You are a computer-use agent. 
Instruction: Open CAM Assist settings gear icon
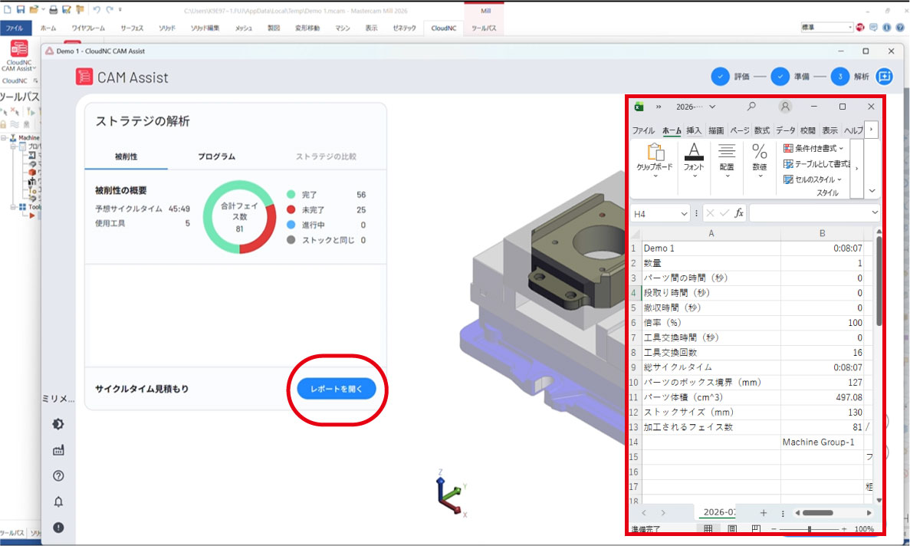coord(58,424)
